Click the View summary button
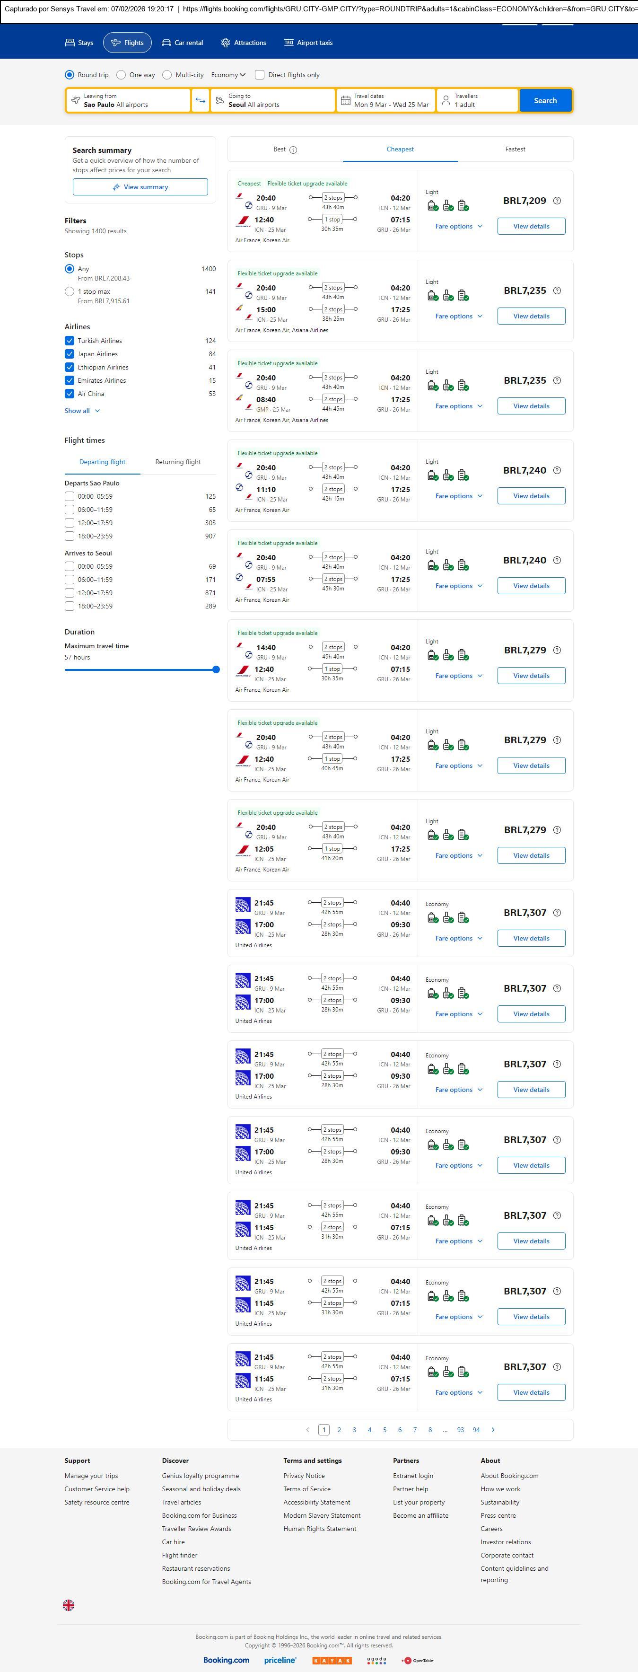 pos(140,187)
